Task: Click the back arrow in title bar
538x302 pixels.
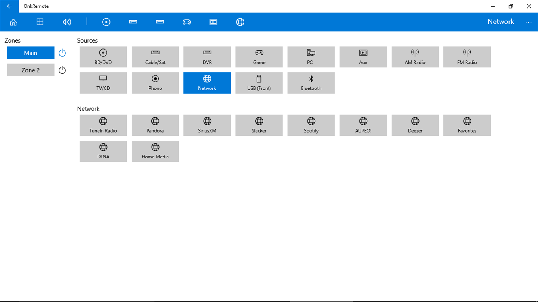Action: [9, 6]
